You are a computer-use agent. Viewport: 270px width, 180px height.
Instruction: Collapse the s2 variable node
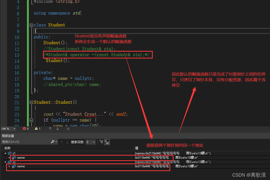coord(5,162)
